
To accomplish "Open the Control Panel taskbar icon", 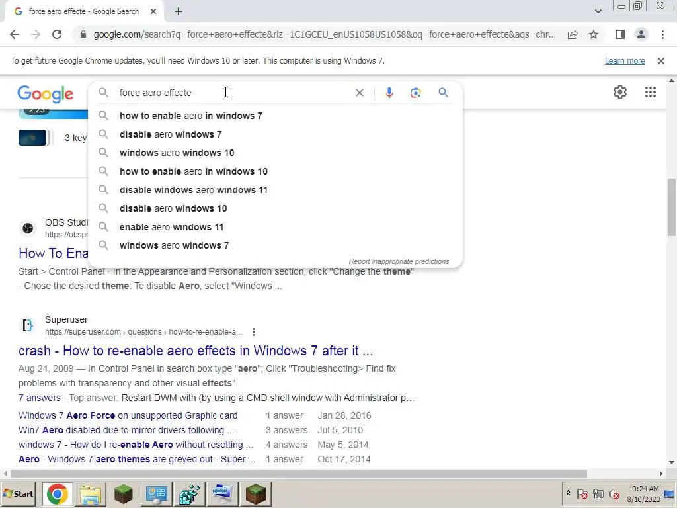I will [156, 494].
